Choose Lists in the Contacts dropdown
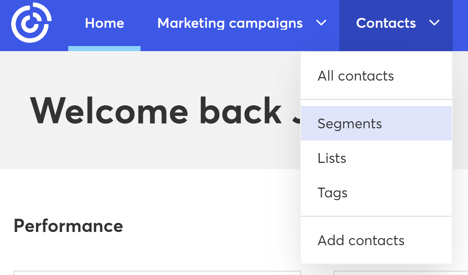Screen dimensions: 468x275 pyautogui.click(x=332, y=158)
